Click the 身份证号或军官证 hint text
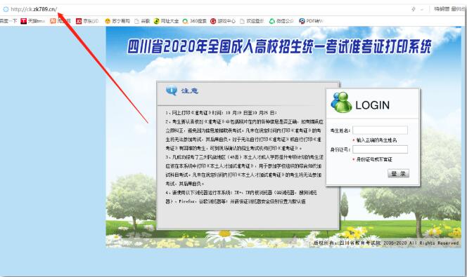Image resolution: width=467 pixels, height=277 pixels. coord(374,159)
